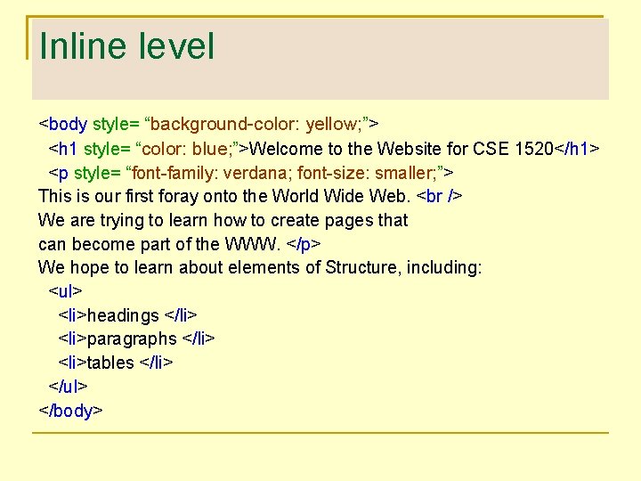This screenshot has height=481, width=641.
Task: Click the opening <ul> tag
Action: pyautogui.click(x=65, y=291)
